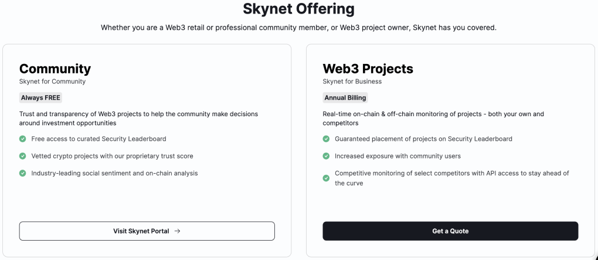The image size is (598, 260).
Task: Click checkmark icon beside Vetted crypto projects
Action: [22, 156]
